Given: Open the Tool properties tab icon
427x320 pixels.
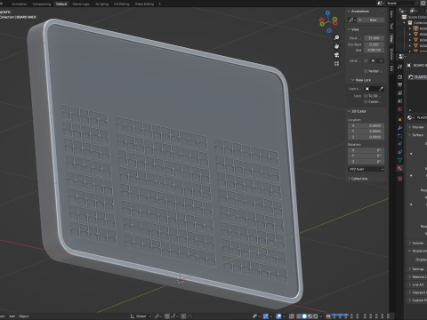Looking at the screenshot, I should pyautogui.click(x=400, y=67).
